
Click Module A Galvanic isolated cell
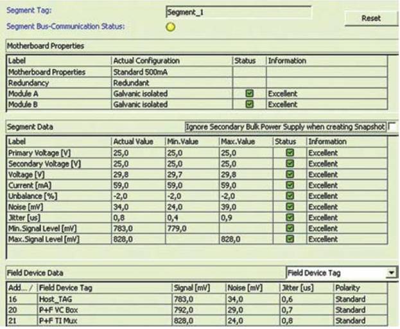coord(172,94)
